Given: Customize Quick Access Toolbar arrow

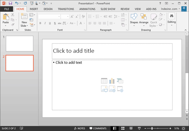Looking at the screenshot, I should coord(51,3).
